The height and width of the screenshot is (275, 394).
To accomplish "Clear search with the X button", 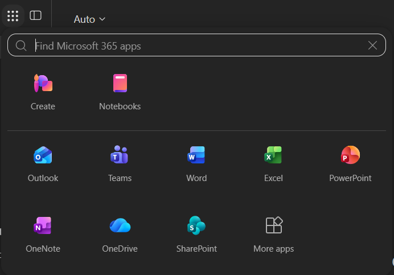I will coord(372,46).
